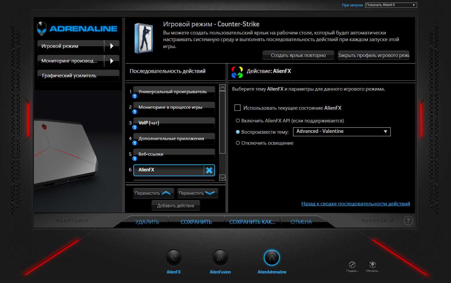Click info badge on Универсальный проигрыватель

coord(135,96)
